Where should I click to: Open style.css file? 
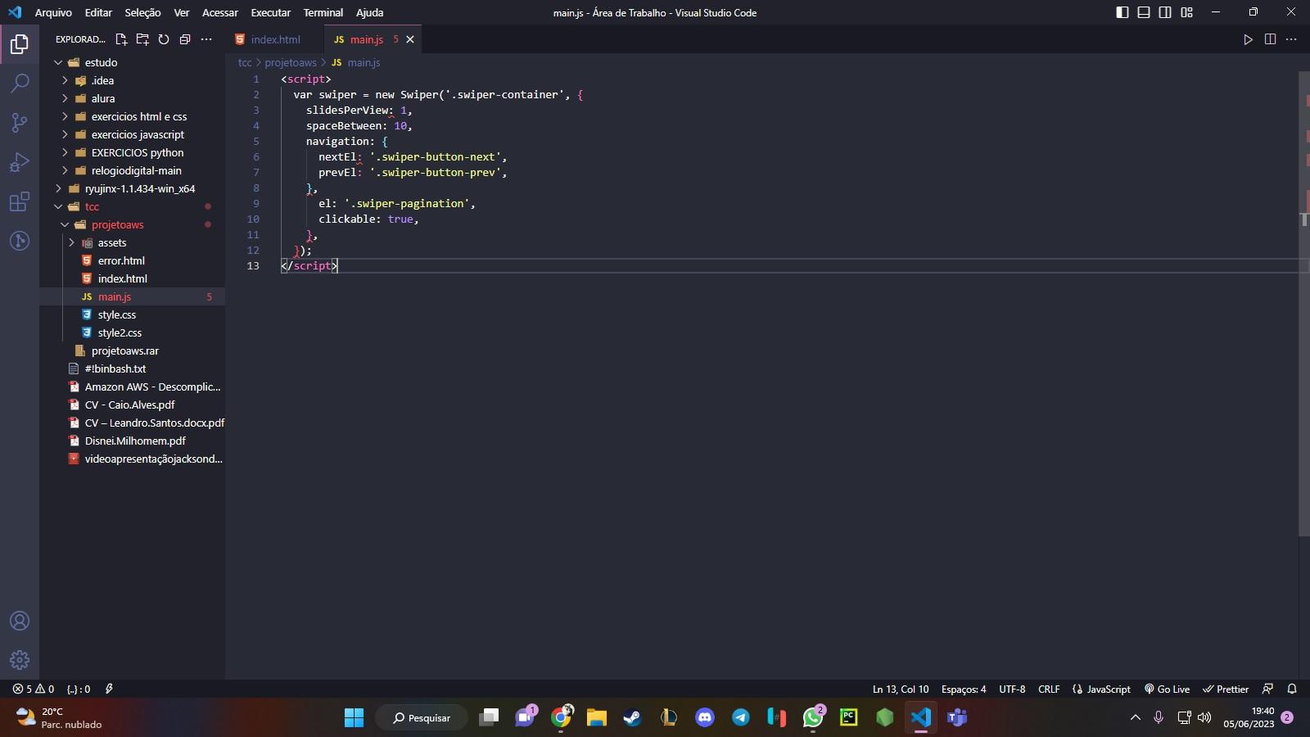[x=117, y=314]
